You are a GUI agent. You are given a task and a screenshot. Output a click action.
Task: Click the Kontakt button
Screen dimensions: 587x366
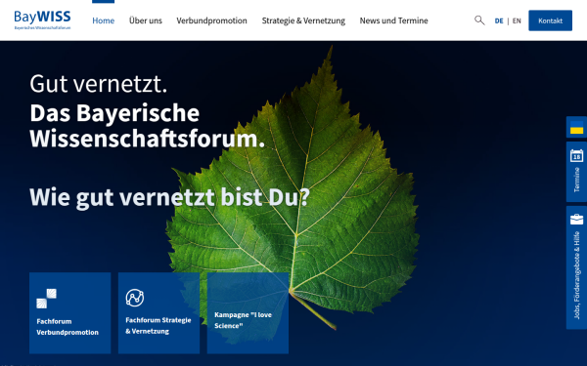point(550,20)
